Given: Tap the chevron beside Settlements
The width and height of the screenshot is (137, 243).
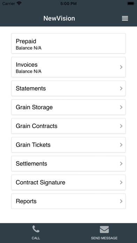Looking at the screenshot, I should coord(121,164).
